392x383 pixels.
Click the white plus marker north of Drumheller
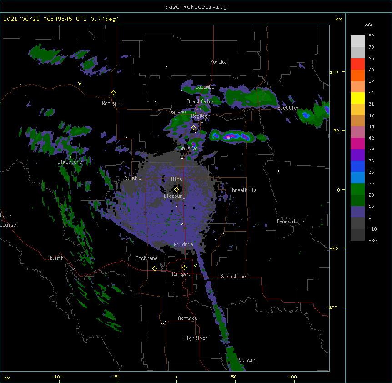pyautogui.click(x=278, y=171)
